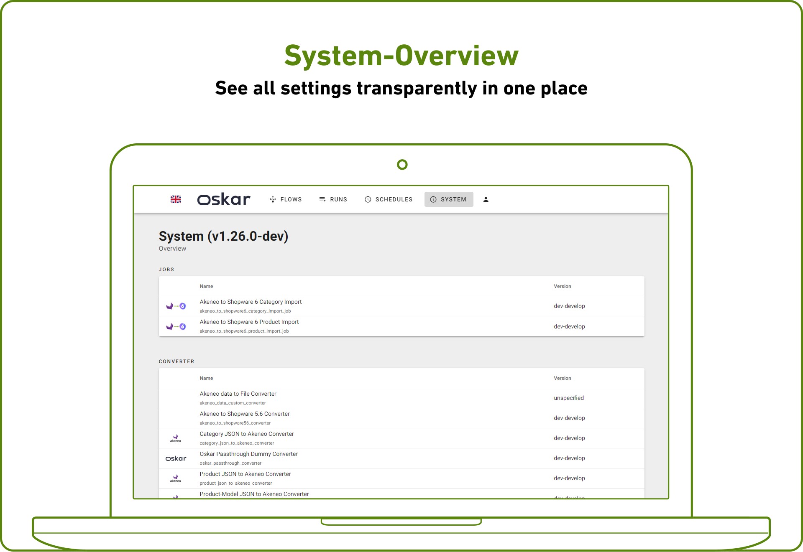Image resolution: width=803 pixels, height=552 pixels.
Task: Open the Schedules tab
Action: (x=389, y=199)
